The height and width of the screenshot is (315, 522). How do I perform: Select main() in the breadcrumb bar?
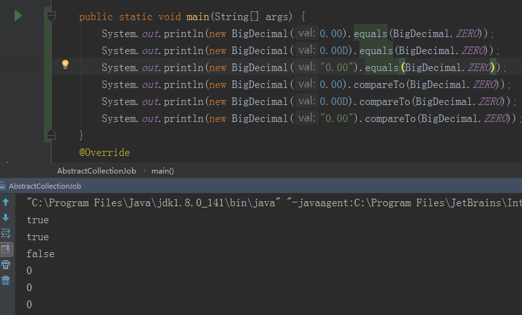click(163, 171)
